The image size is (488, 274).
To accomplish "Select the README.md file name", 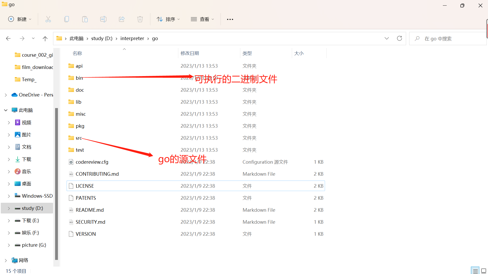I will 90,210.
